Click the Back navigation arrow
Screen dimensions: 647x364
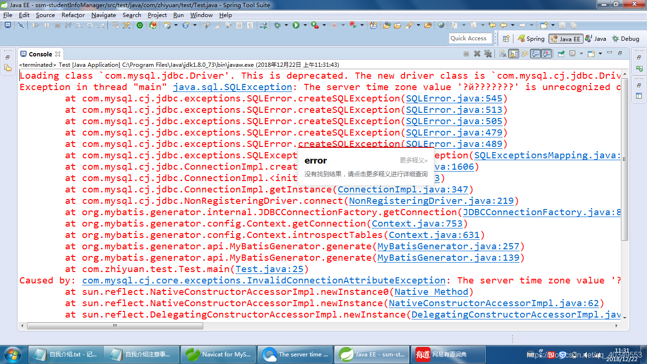503,25
